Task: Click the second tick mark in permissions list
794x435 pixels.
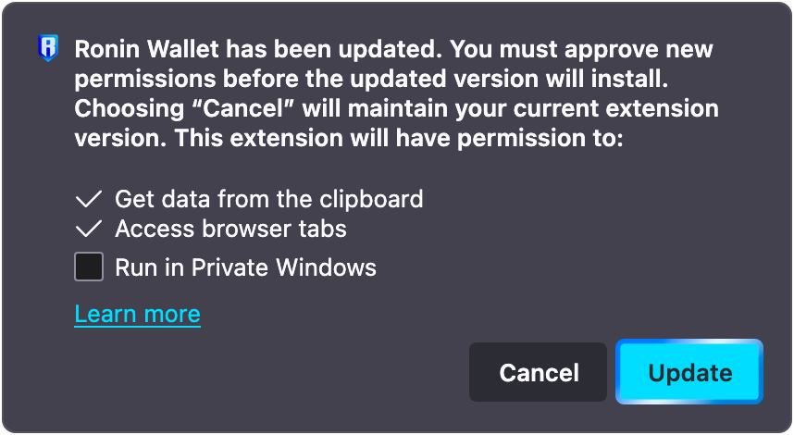Action: click(x=89, y=229)
